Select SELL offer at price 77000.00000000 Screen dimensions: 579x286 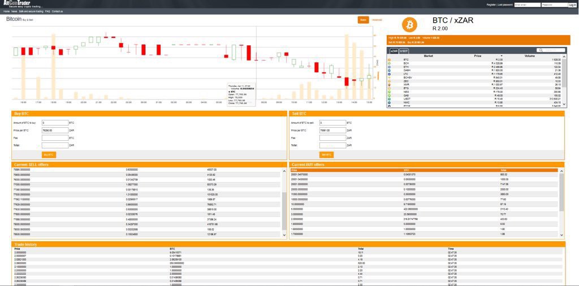146,184
